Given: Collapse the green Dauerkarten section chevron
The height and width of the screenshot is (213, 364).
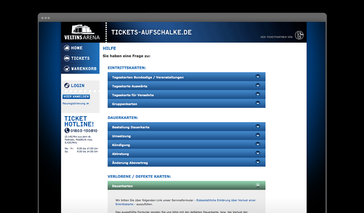Looking at the screenshot, I should coord(258,185).
